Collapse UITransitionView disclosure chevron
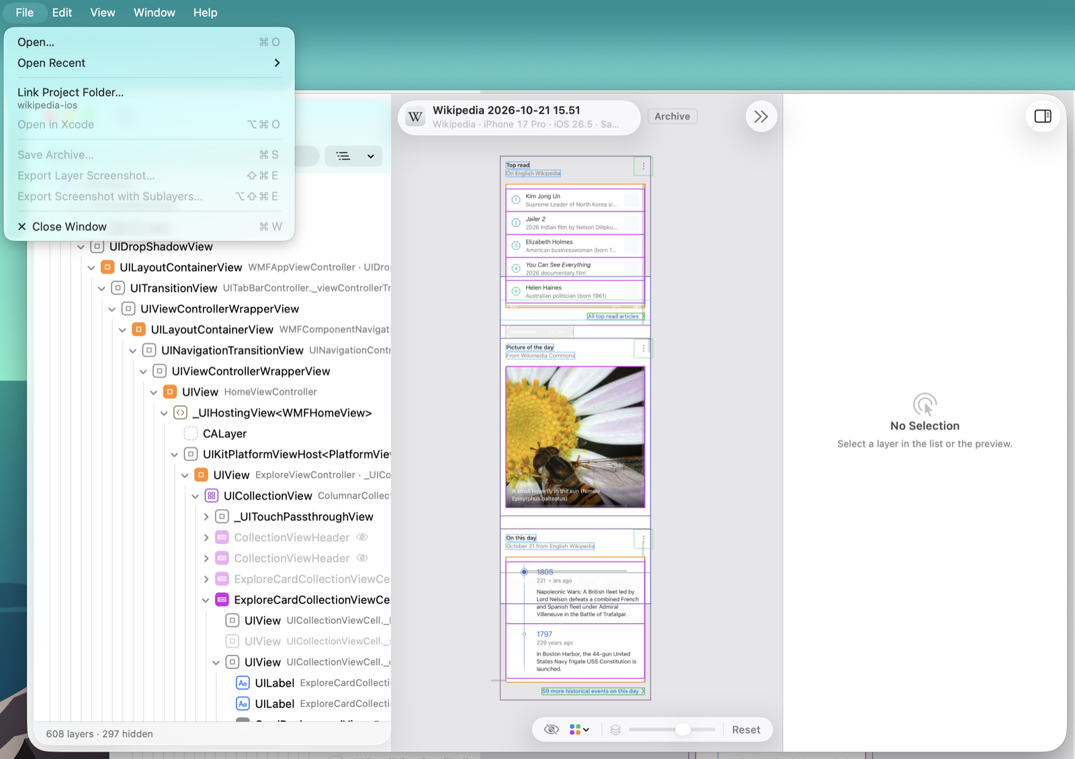Viewport: 1075px width, 759px height. [101, 288]
